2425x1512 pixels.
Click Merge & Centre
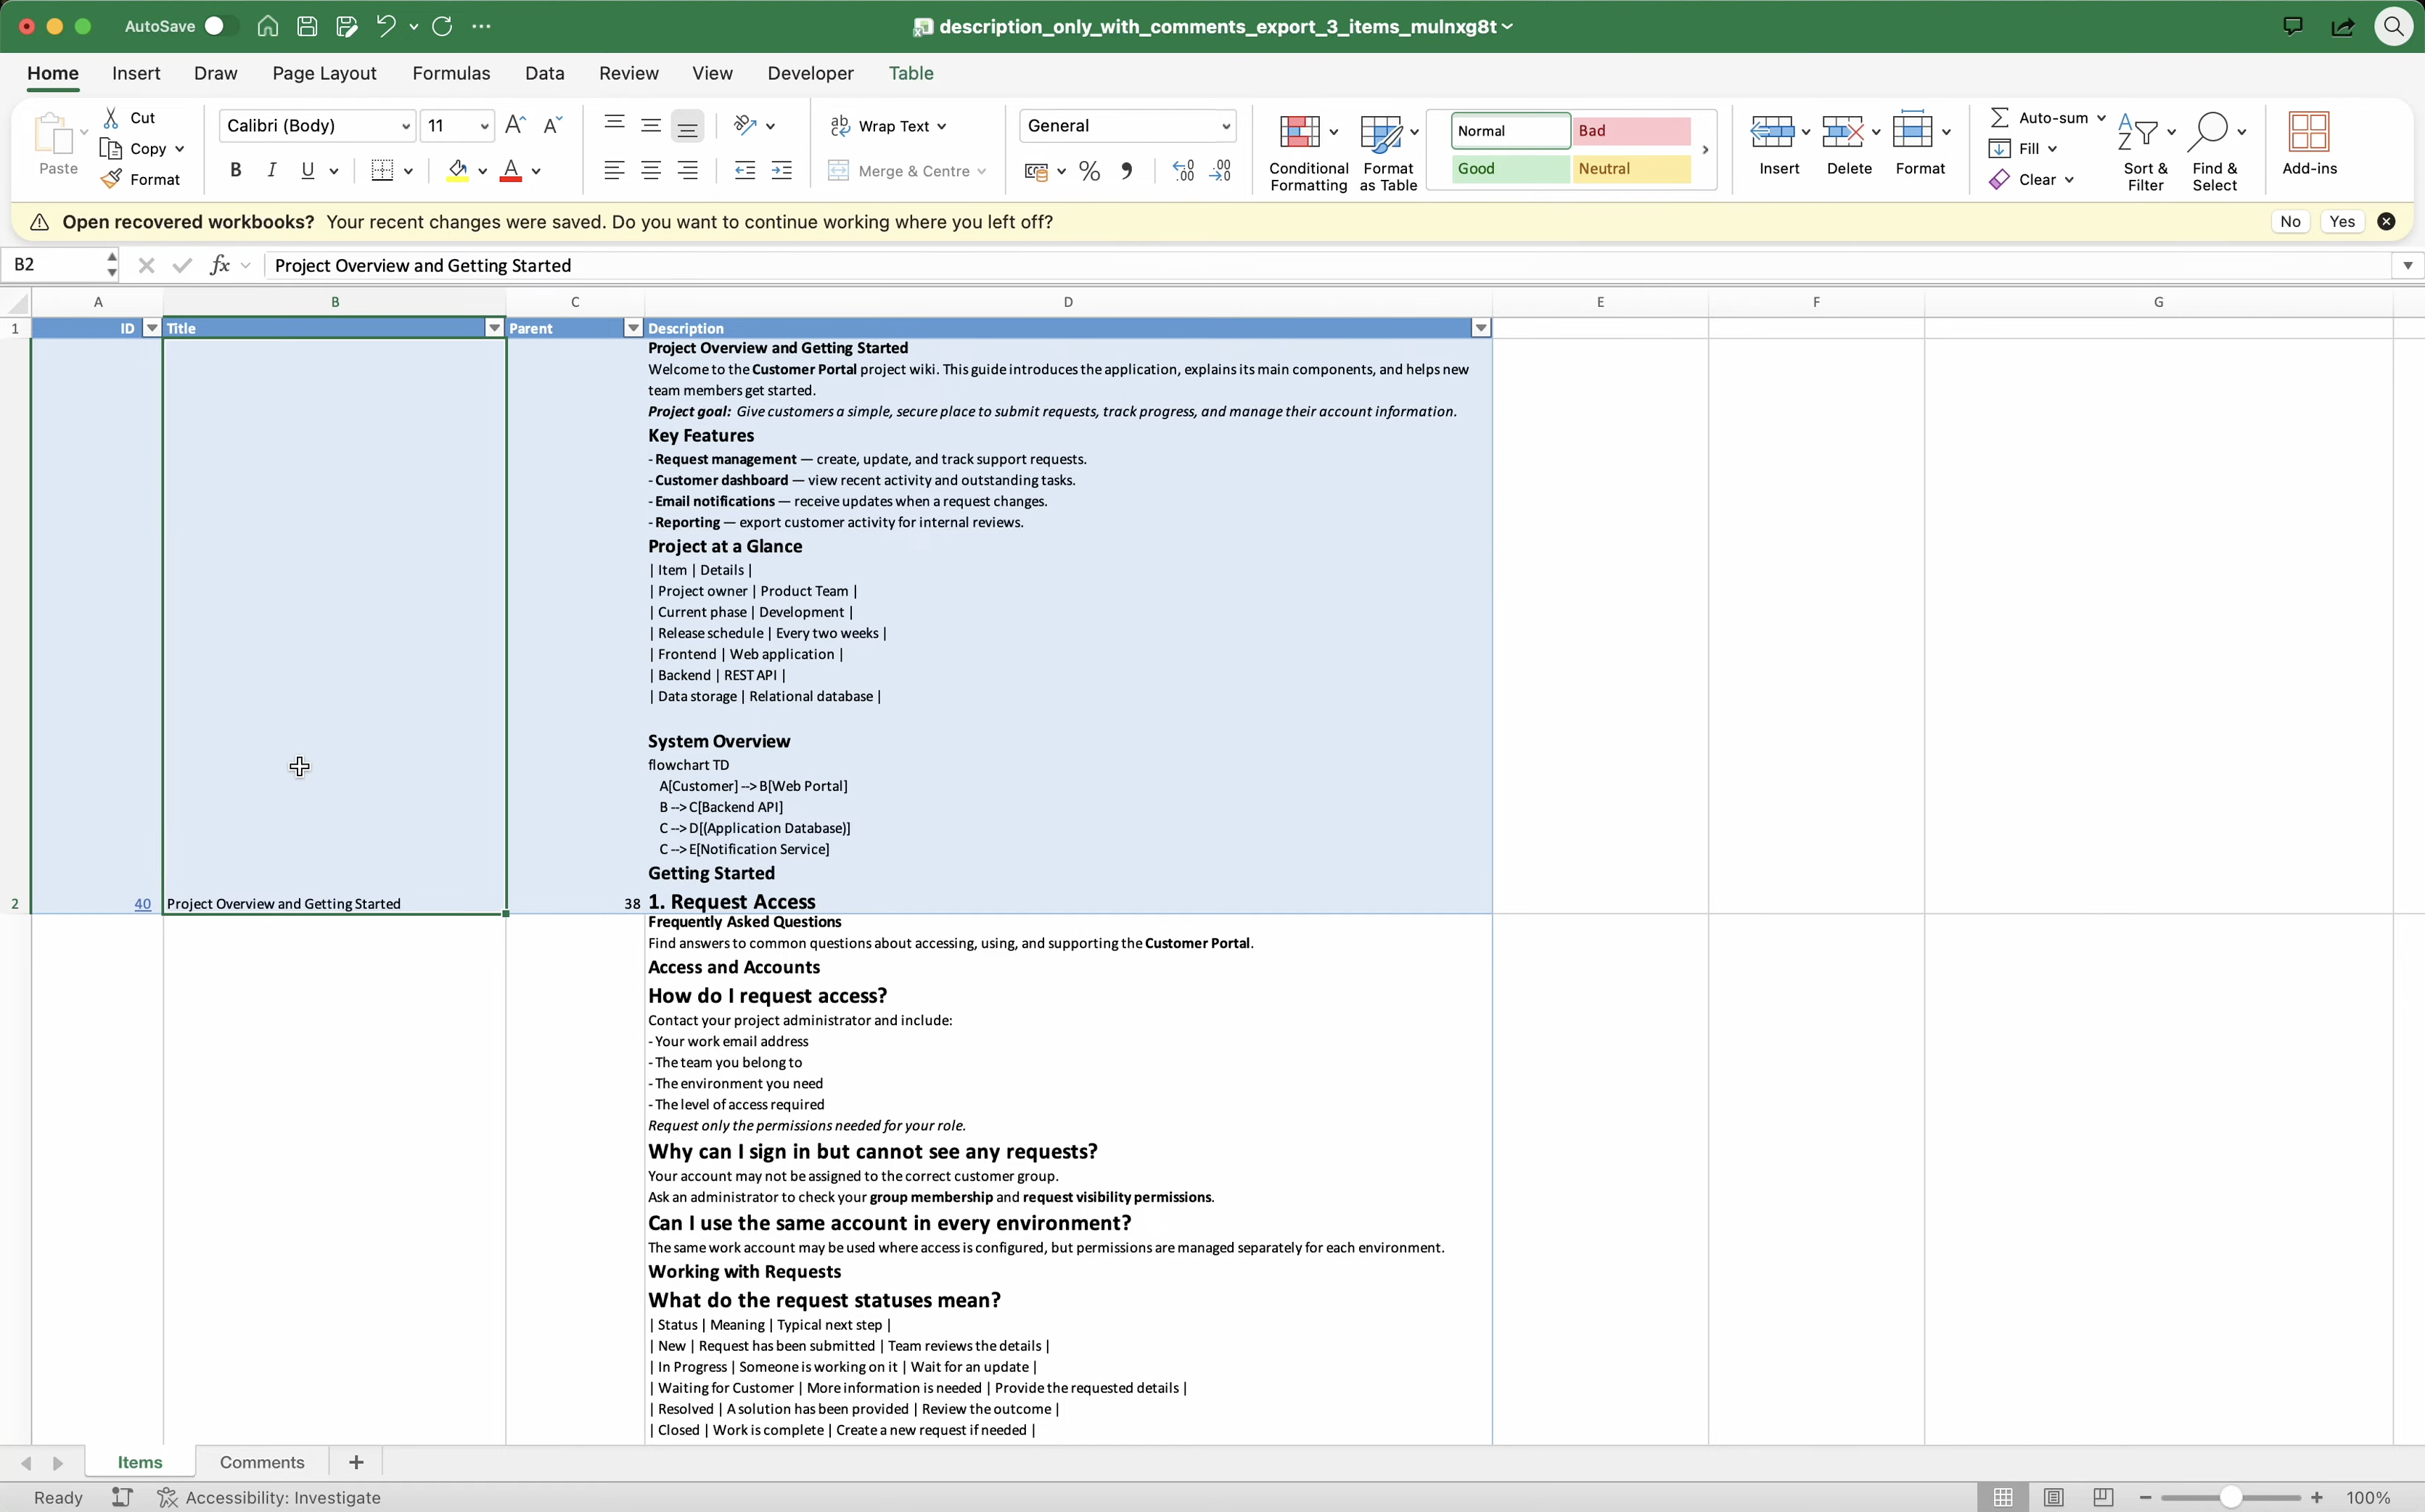pyautogui.click(x=907, y=171)
